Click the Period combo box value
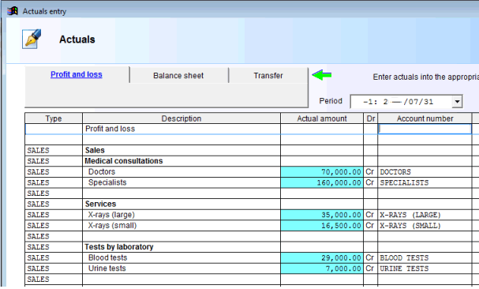Screen dimensions: 479x289 coord(402,102)
